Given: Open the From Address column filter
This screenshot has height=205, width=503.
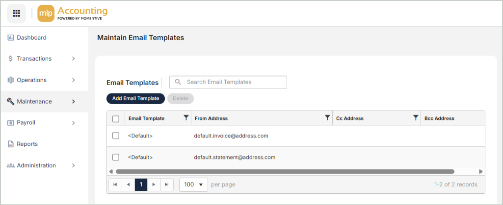Looking at the screenshot, I should (327, 118).
